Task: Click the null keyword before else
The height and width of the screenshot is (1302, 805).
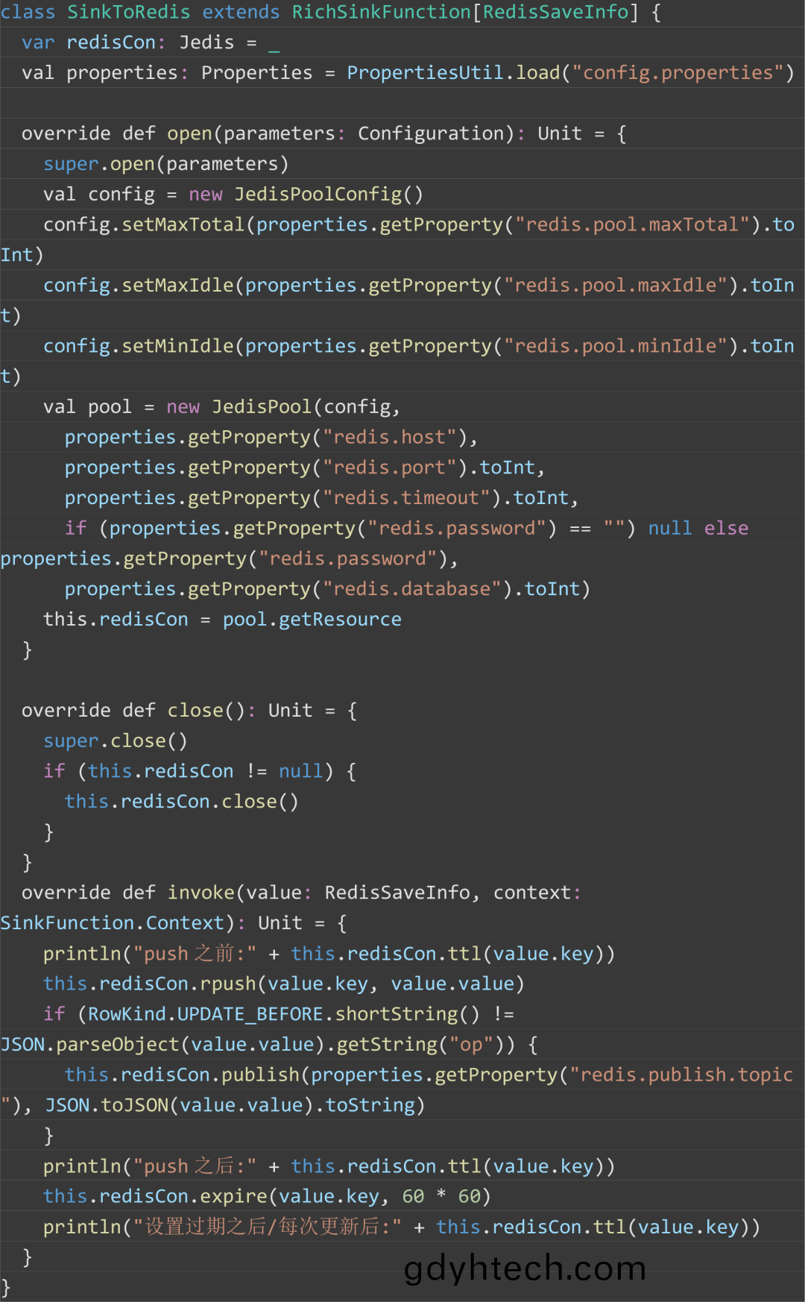Action: [670, 529]
